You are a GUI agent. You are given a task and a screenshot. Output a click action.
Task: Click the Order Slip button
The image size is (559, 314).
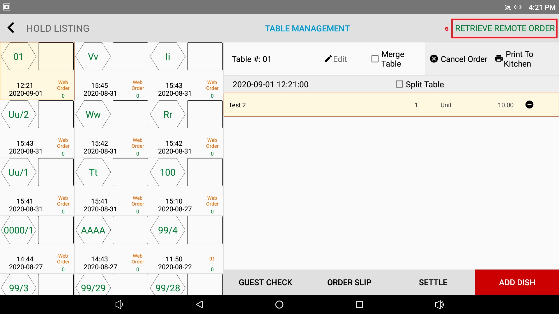[349, 282]
